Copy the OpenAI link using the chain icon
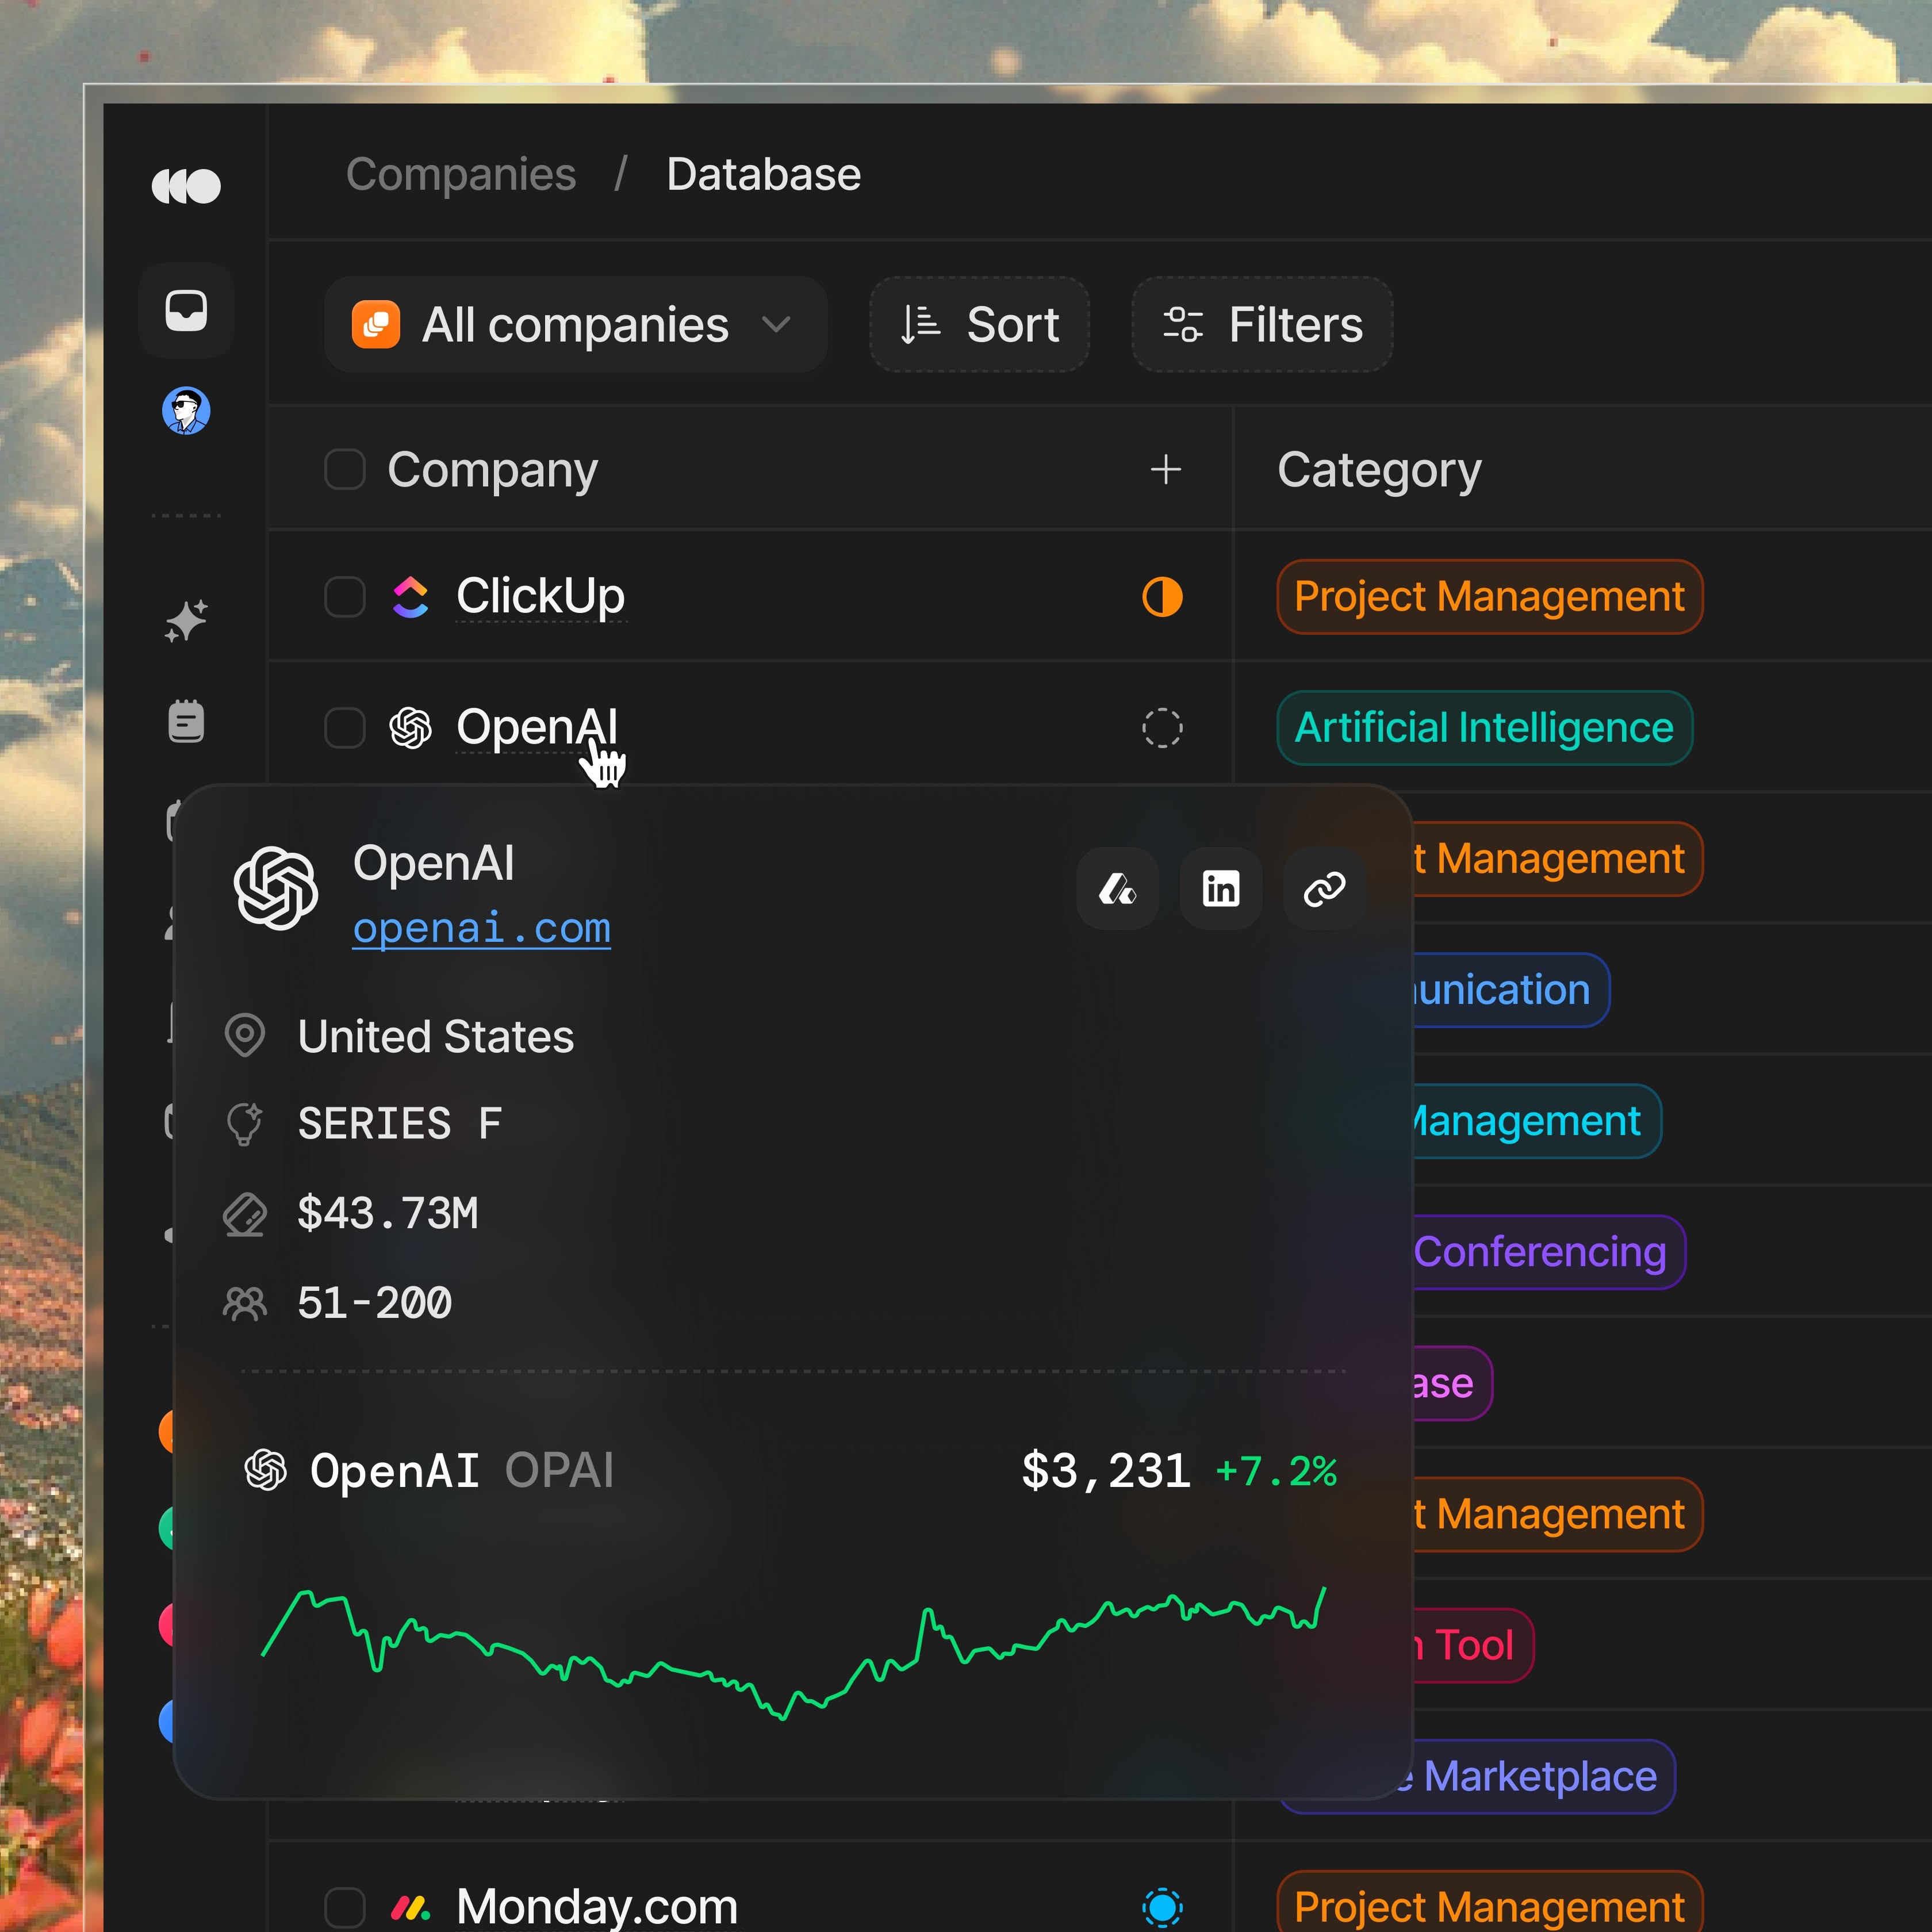The height and width of the screenshot is (1932, 1932). coord(1324,889)
